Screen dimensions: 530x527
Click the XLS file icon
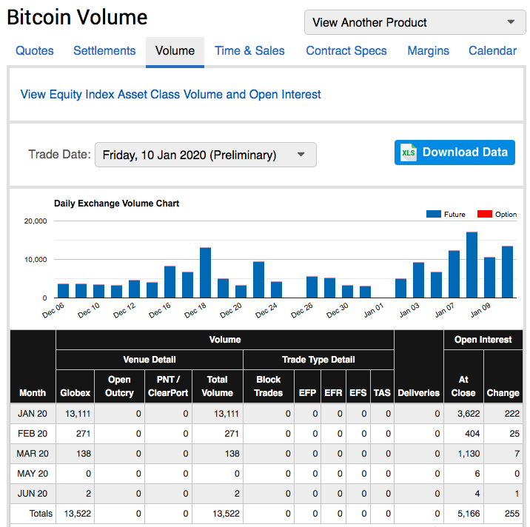click(409, 152)
